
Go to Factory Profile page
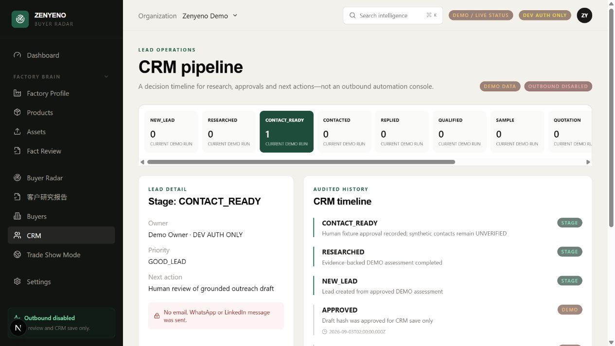[61, 93]
